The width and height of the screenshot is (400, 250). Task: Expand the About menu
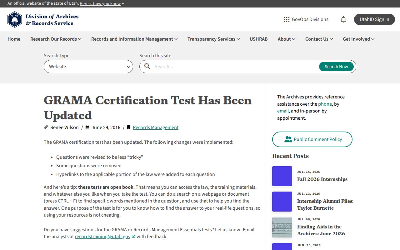(287, 39)
